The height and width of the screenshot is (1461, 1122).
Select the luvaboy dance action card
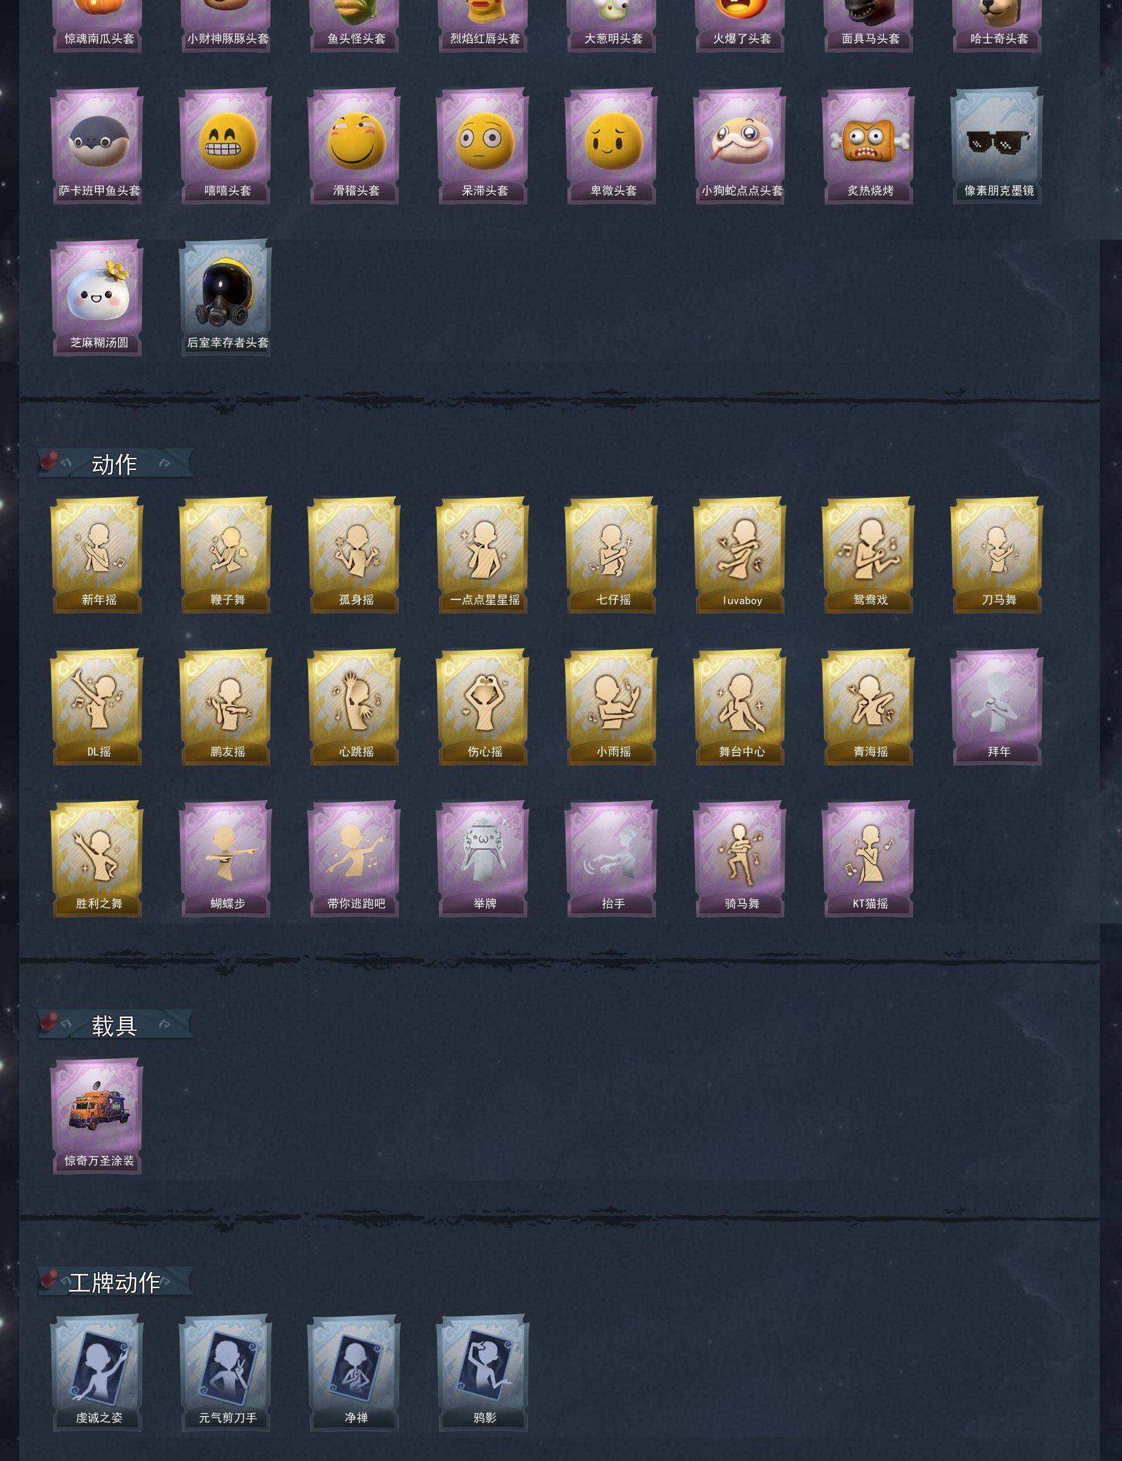click(x=739, y=555)
